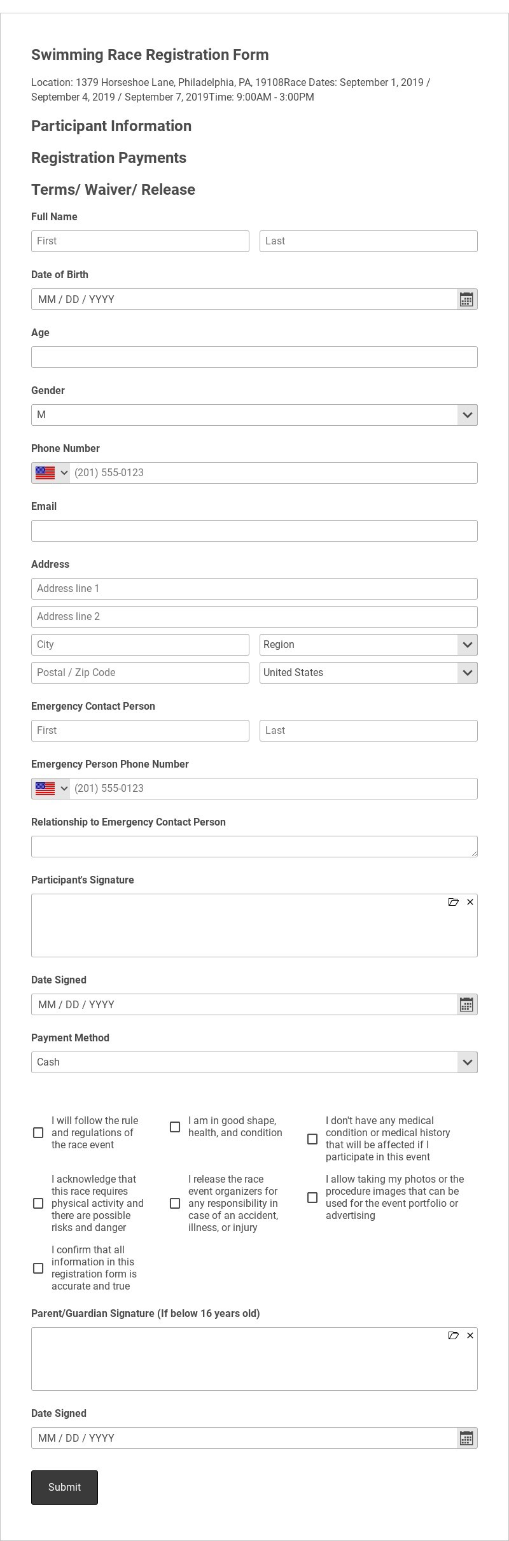Click Relationship to Emergency Contact Person textarea

point(254,847)
